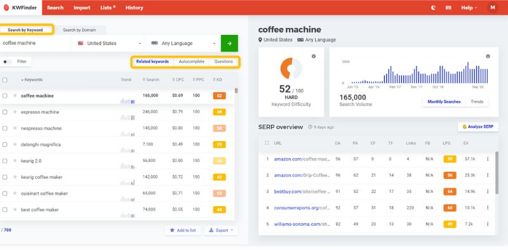
Task: Sort table by PPC column
Action: pyautogui.click(x=198, y=80)
